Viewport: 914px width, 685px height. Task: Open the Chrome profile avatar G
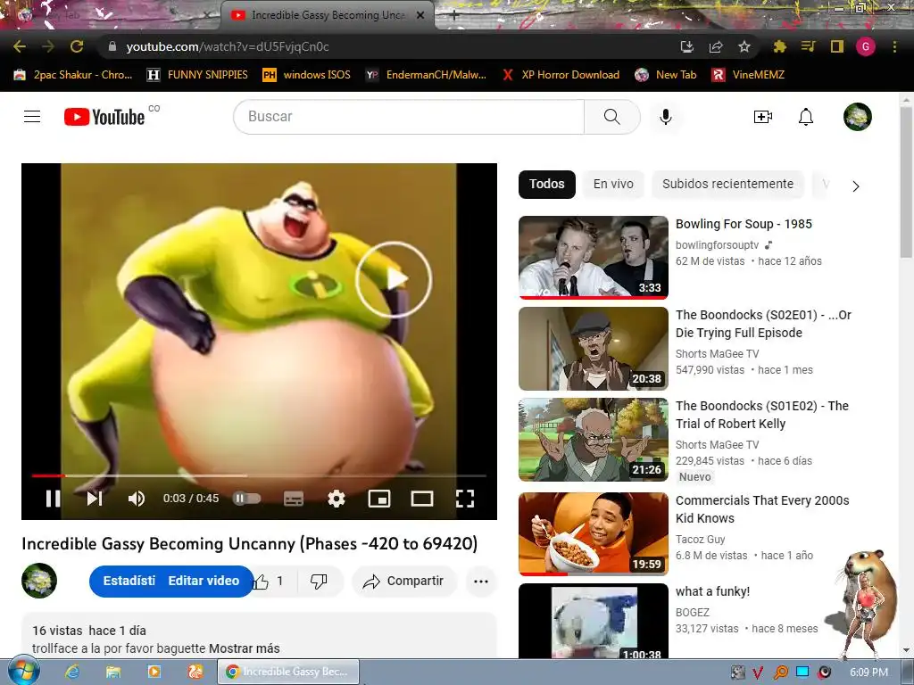[866, 46]
